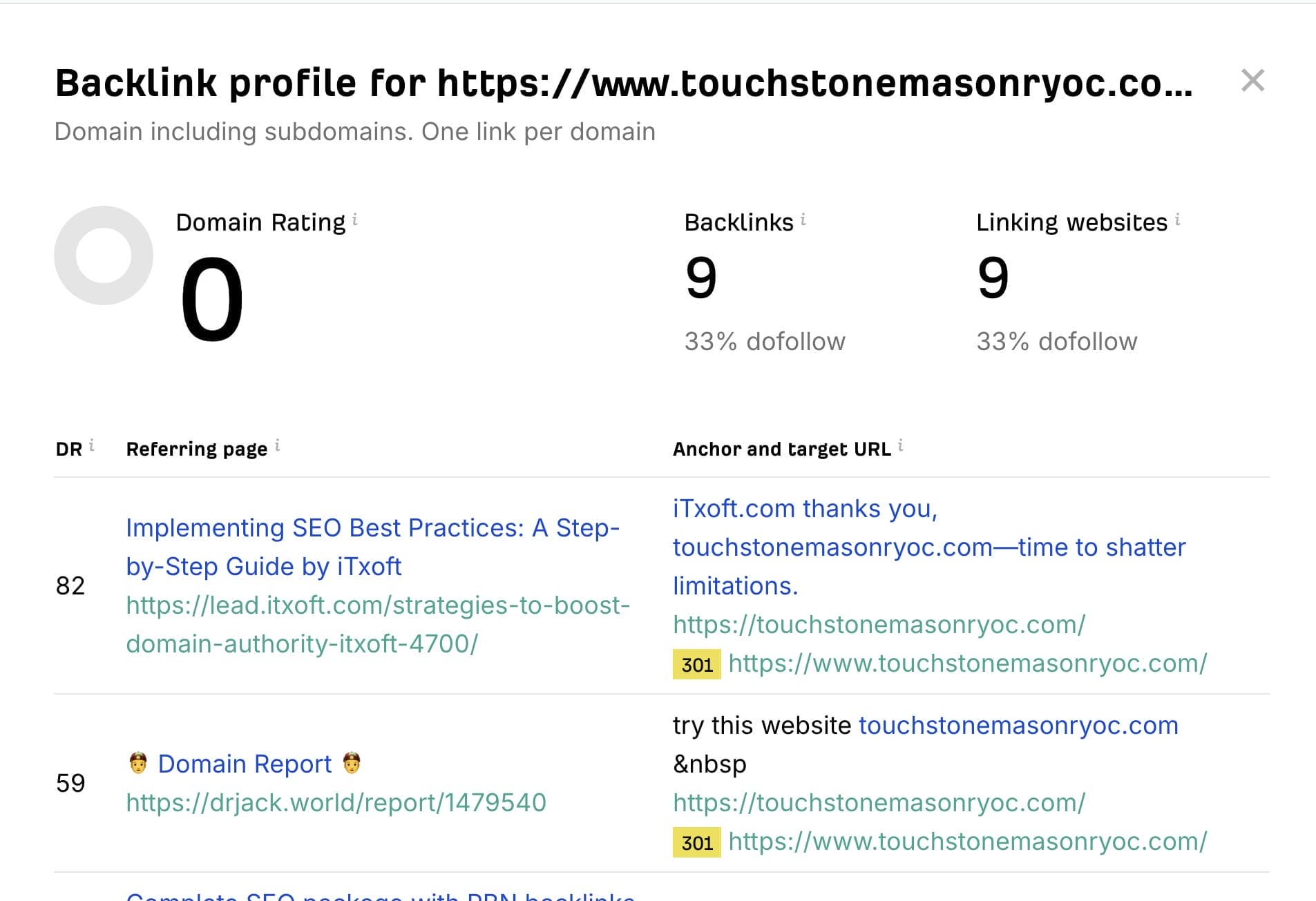Screen dimensions: 1316x901
Task: Click the try this website anchor link
Action: click(1018, 725)
